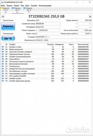Click blue status icon for drive E:
93x136 pixels.
[13, 8]
